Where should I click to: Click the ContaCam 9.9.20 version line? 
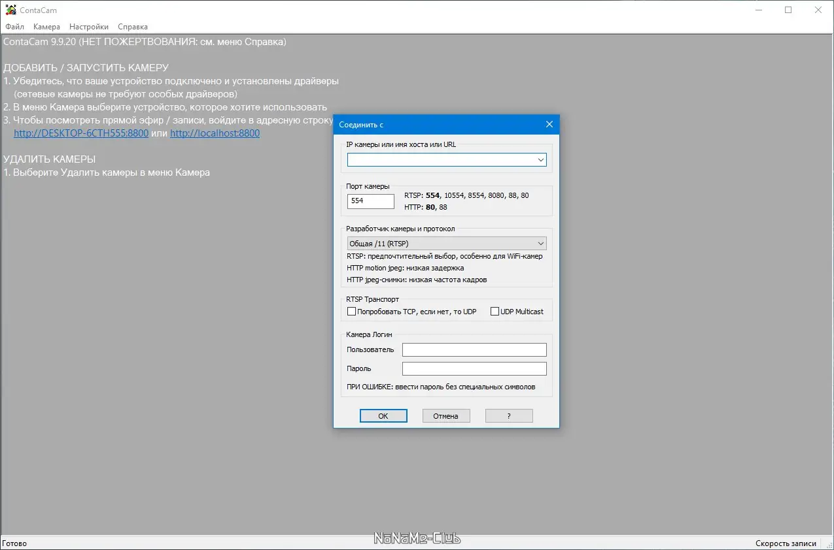[x=145, y=42]
